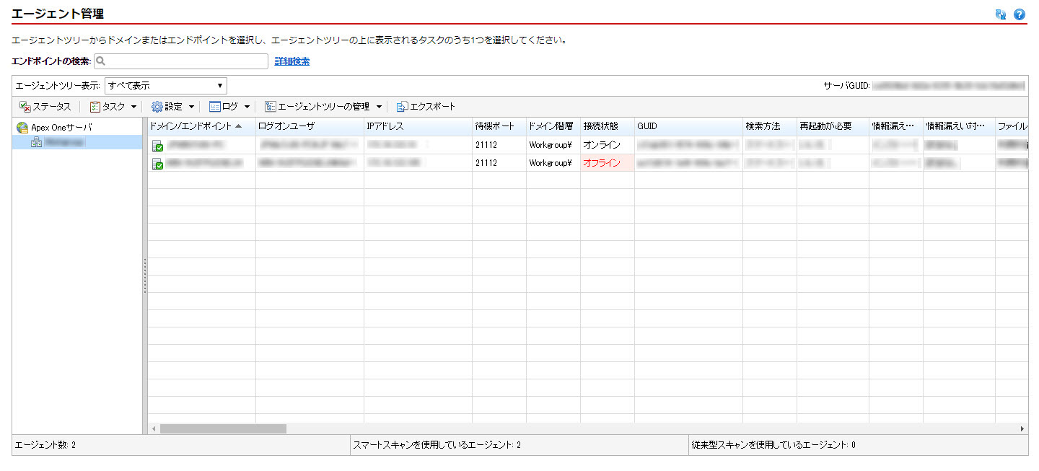Image resolution: width=1039 pixels, height=471 pixels.
Task: Click the 詳細検索 link
Action: (292, 62)
